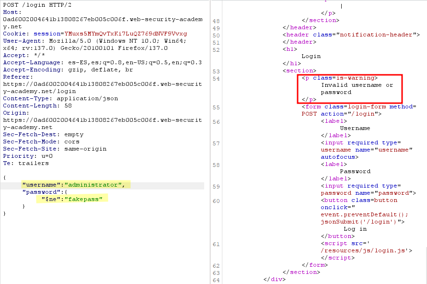427x284 pixels.
Task: Click the opening section tag on line 53
Action: tap(299, 71)
